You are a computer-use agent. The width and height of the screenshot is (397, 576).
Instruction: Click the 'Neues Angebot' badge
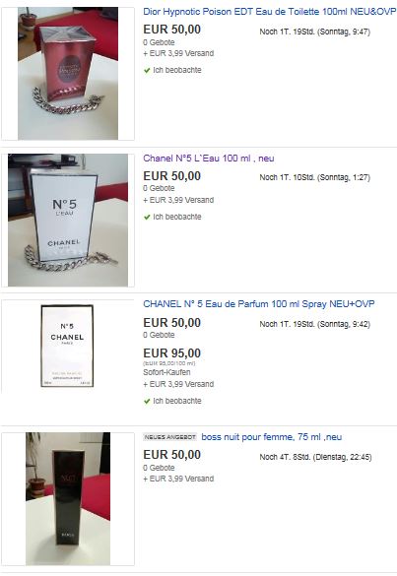point(170,437)
